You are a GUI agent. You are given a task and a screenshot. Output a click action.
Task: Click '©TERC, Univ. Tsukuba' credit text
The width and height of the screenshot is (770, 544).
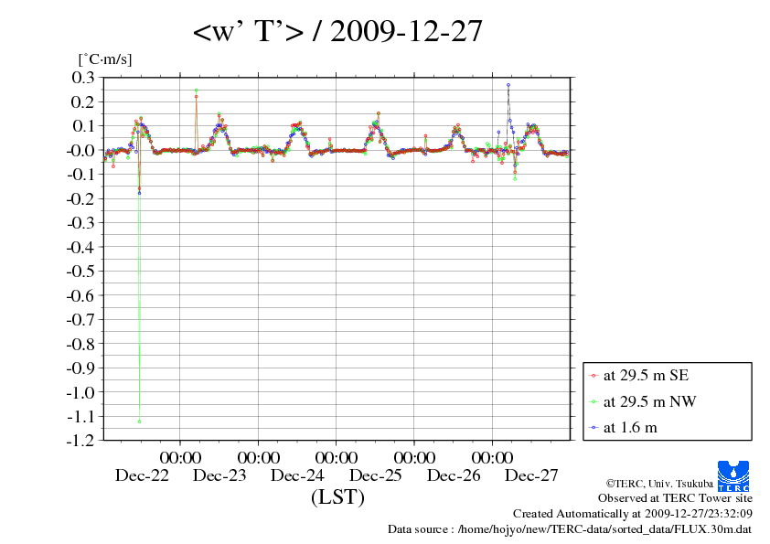pos(659,484)
